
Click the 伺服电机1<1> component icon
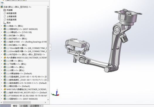click(5, 99)
